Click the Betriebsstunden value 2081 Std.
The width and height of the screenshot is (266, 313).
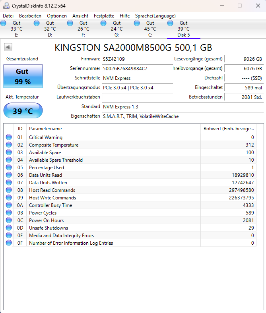click(x=244, y=97)
